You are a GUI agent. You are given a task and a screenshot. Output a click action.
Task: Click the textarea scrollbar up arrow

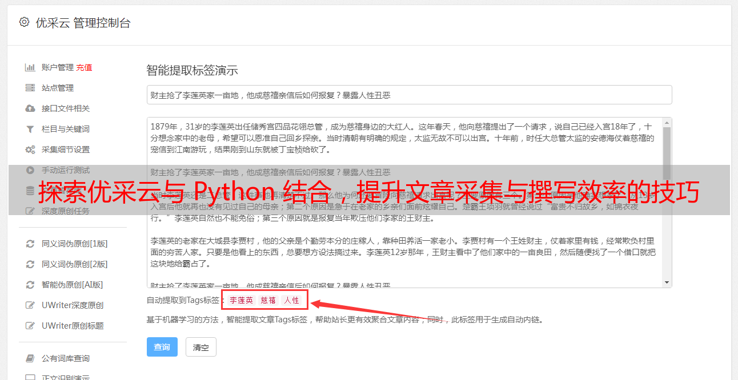click(x=667, y=123)
